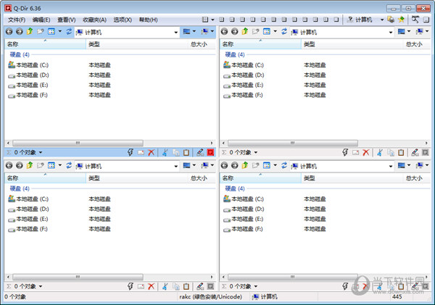Viewport: 435px width, 305px height.
Task: Click paste clipboard icon in top-right pane status bar
Action: pos(401,152)
